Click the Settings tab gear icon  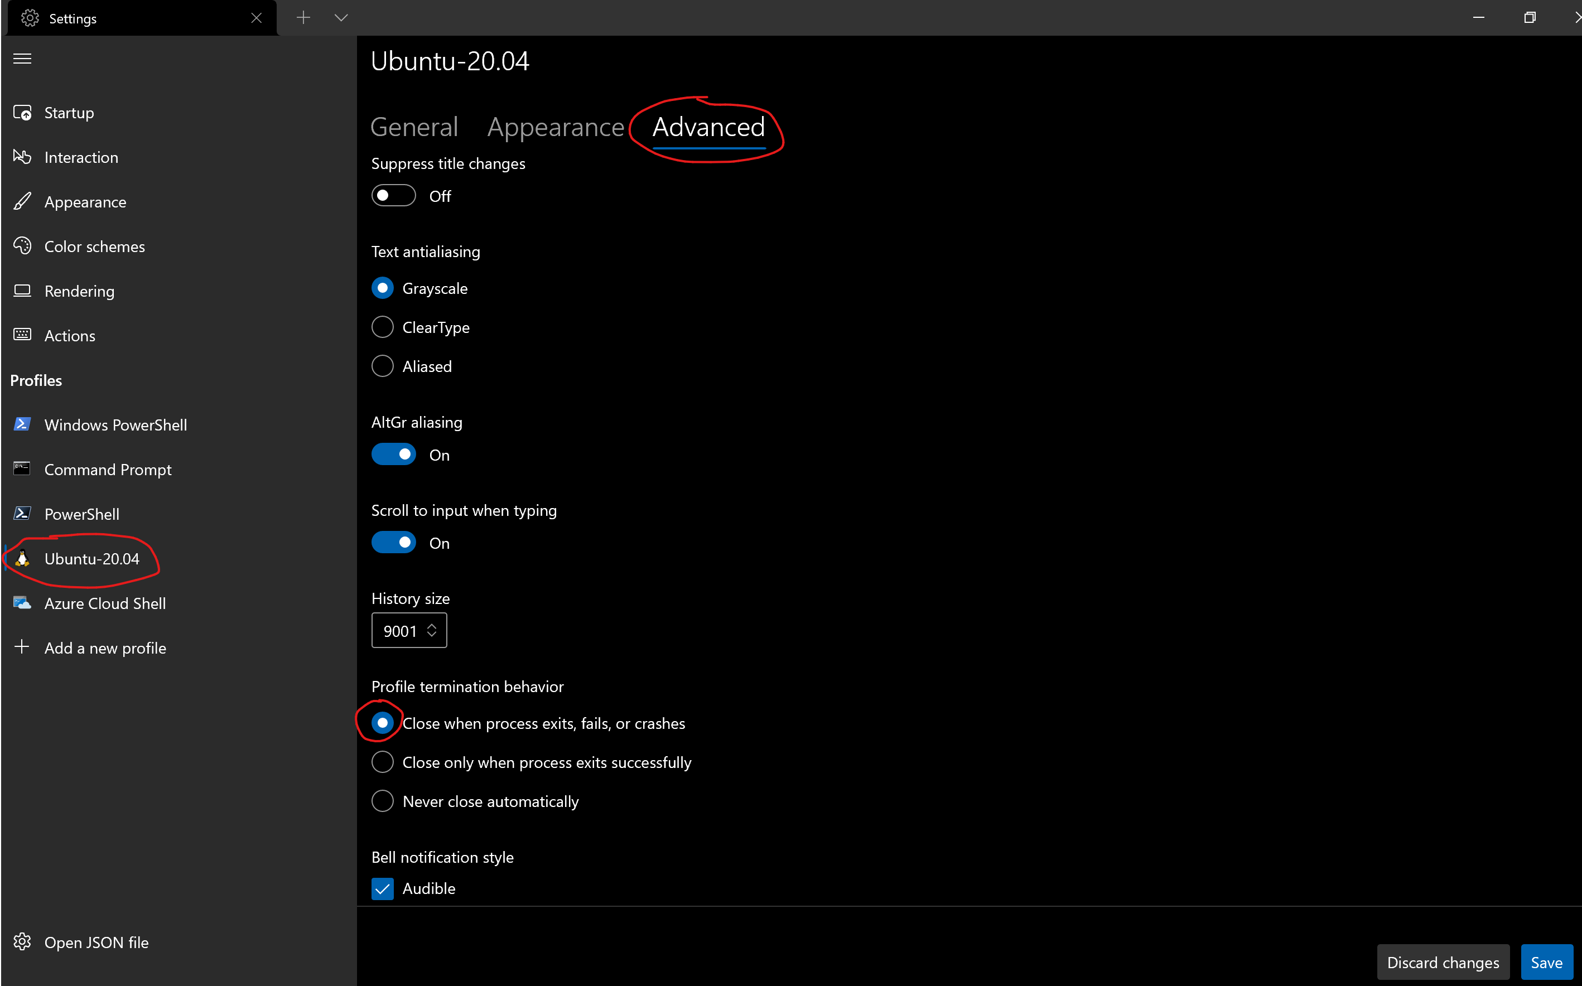[x=30, y=18]
